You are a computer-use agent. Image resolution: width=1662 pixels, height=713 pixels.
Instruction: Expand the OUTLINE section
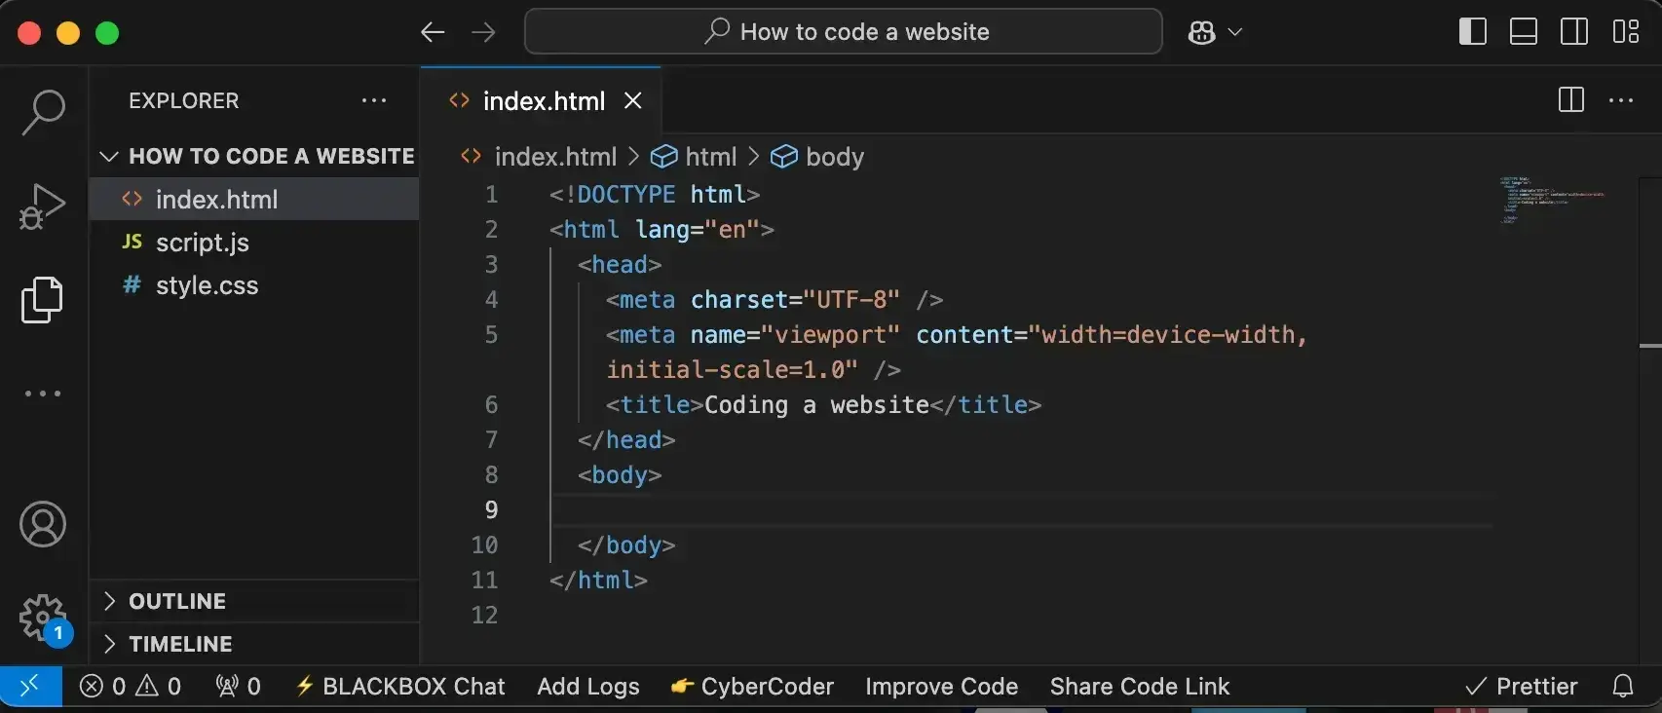click(176, 601)
